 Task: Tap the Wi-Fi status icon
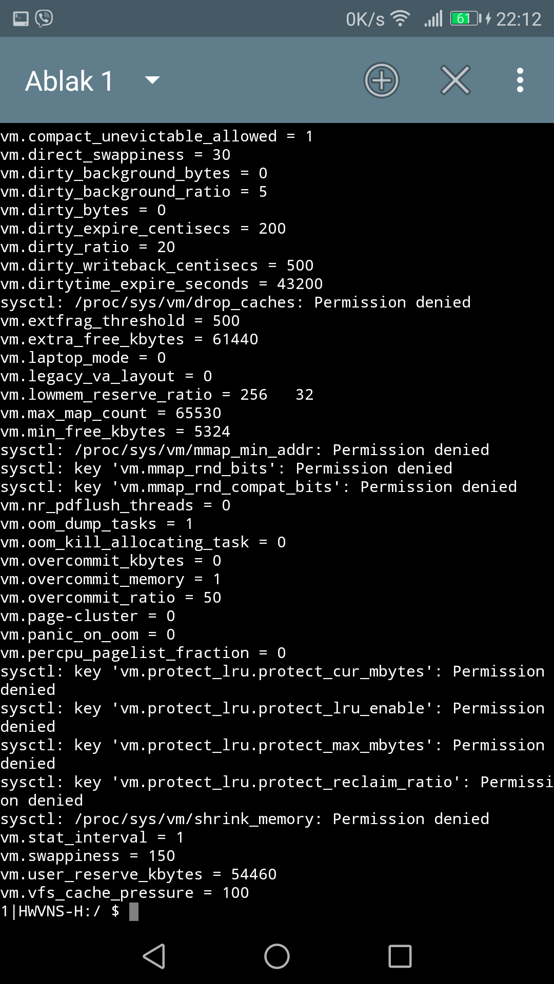click(400, 18)
